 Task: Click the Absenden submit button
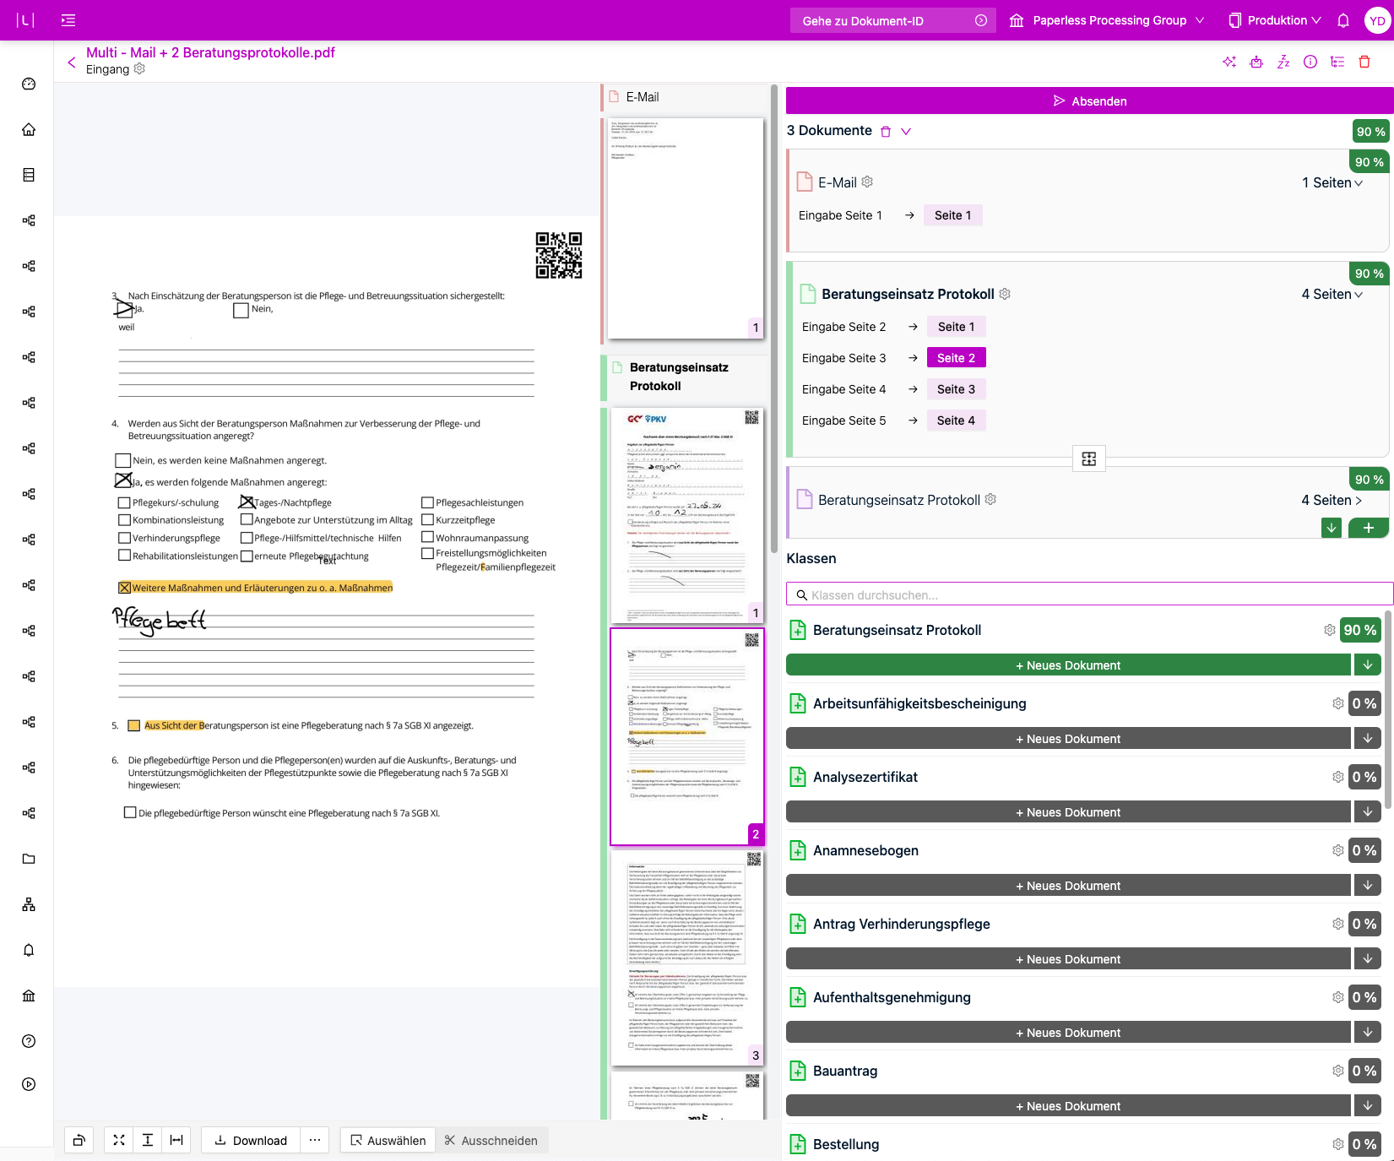[x=1089, y=101]
